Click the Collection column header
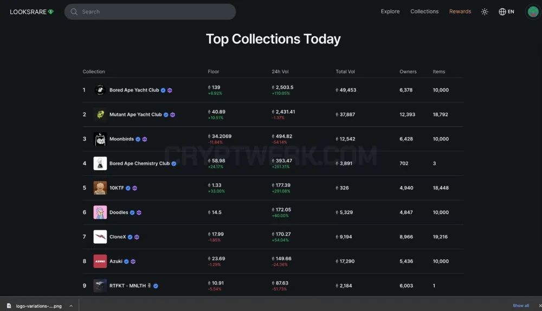The width and height of the screenshot is (542, 311). tap(94, 72)
